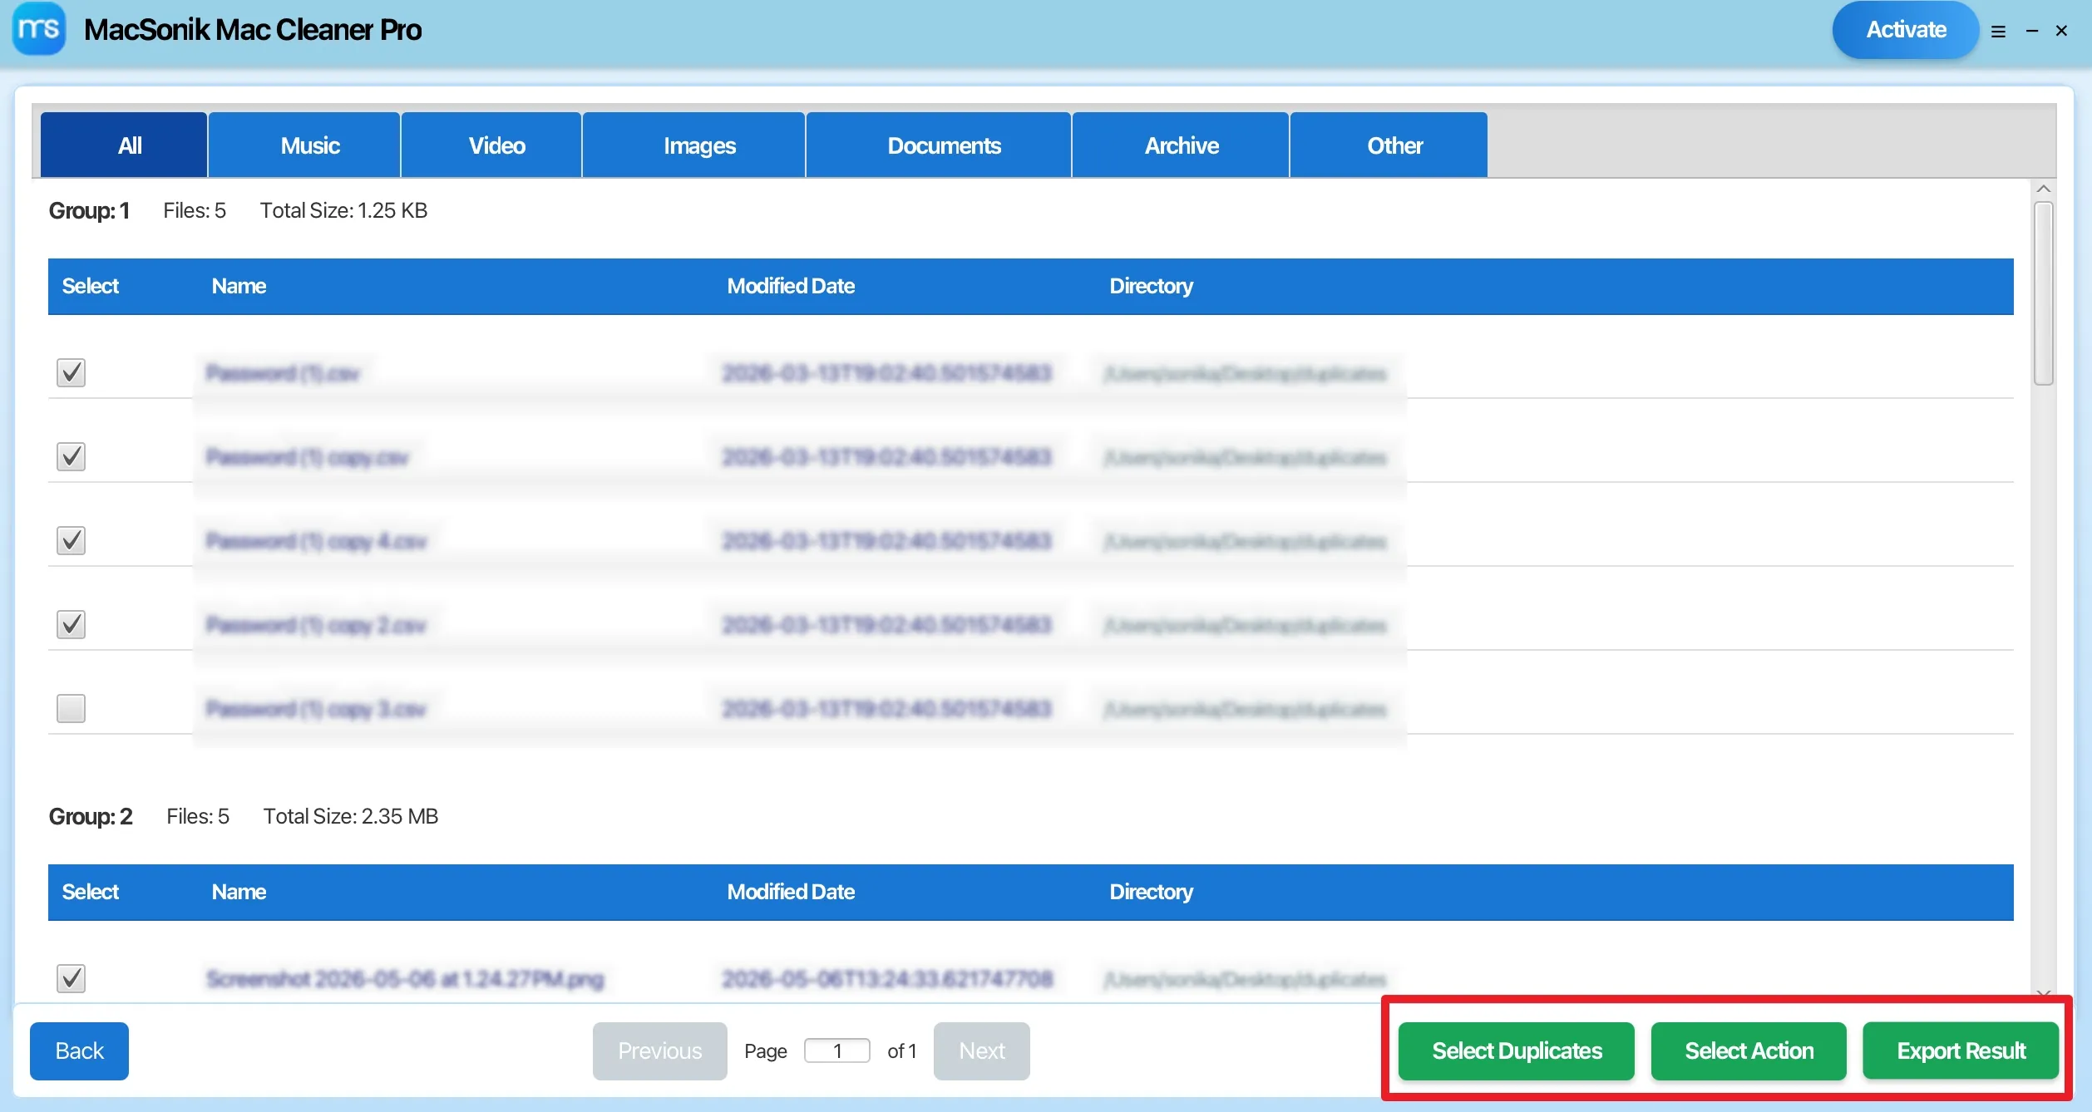Viewport: 2092px width, 1112px height.
Task: Click the Export Result button
Action: (1961, 1050)
